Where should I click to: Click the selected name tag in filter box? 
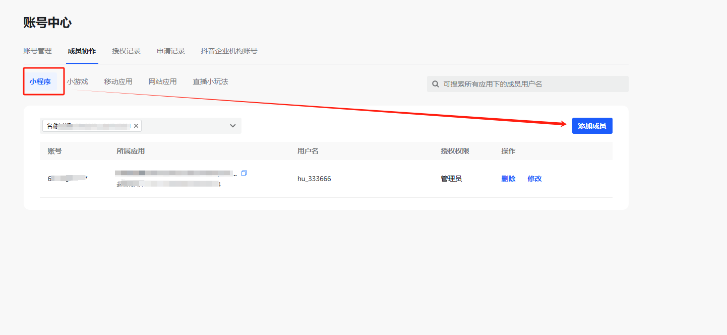[x=88, y=126]
